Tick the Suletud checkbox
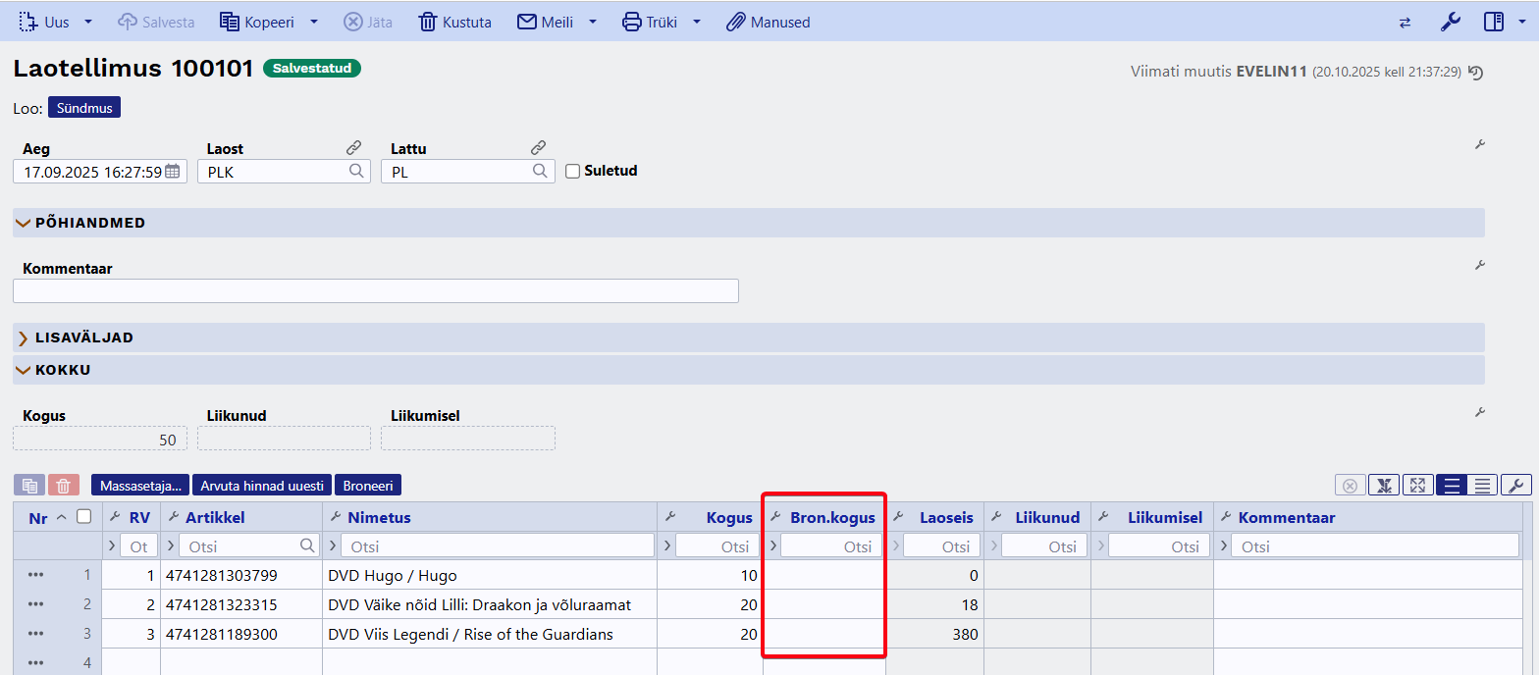Image resolution: width=1539 pixels, height=675 pixels. 573,171
